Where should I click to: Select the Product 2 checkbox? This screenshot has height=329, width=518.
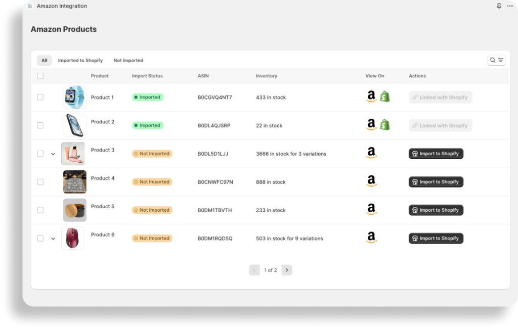[x=40, y=125]
